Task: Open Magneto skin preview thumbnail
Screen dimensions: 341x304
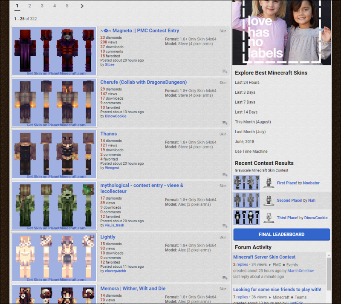Action: 54,51
